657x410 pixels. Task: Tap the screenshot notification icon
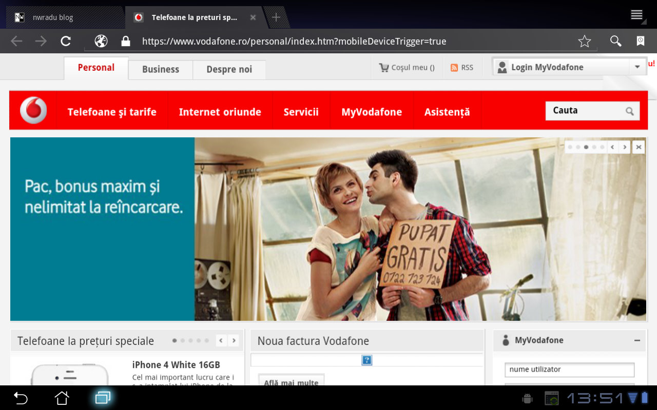tap(551, 398)
